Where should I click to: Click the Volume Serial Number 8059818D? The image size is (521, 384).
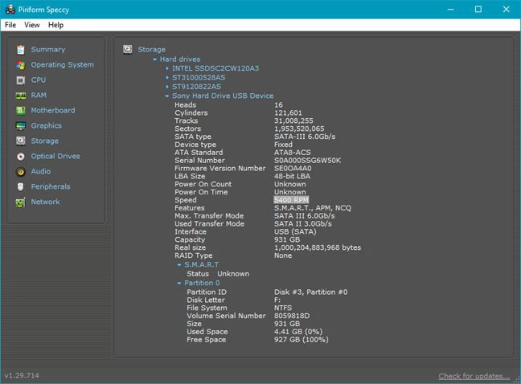[x=292, y=316]
